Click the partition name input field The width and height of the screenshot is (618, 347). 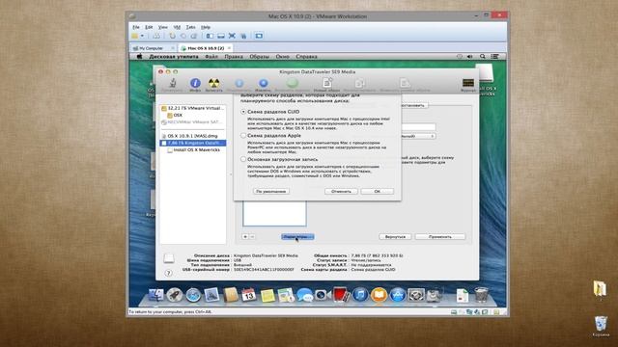tap(418, 126)
